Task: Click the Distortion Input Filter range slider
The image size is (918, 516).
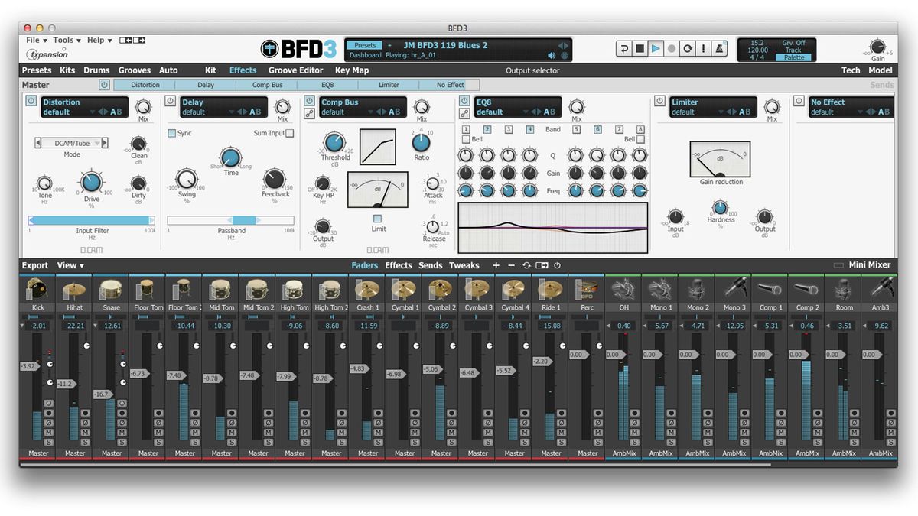Action: click(92, 220)
